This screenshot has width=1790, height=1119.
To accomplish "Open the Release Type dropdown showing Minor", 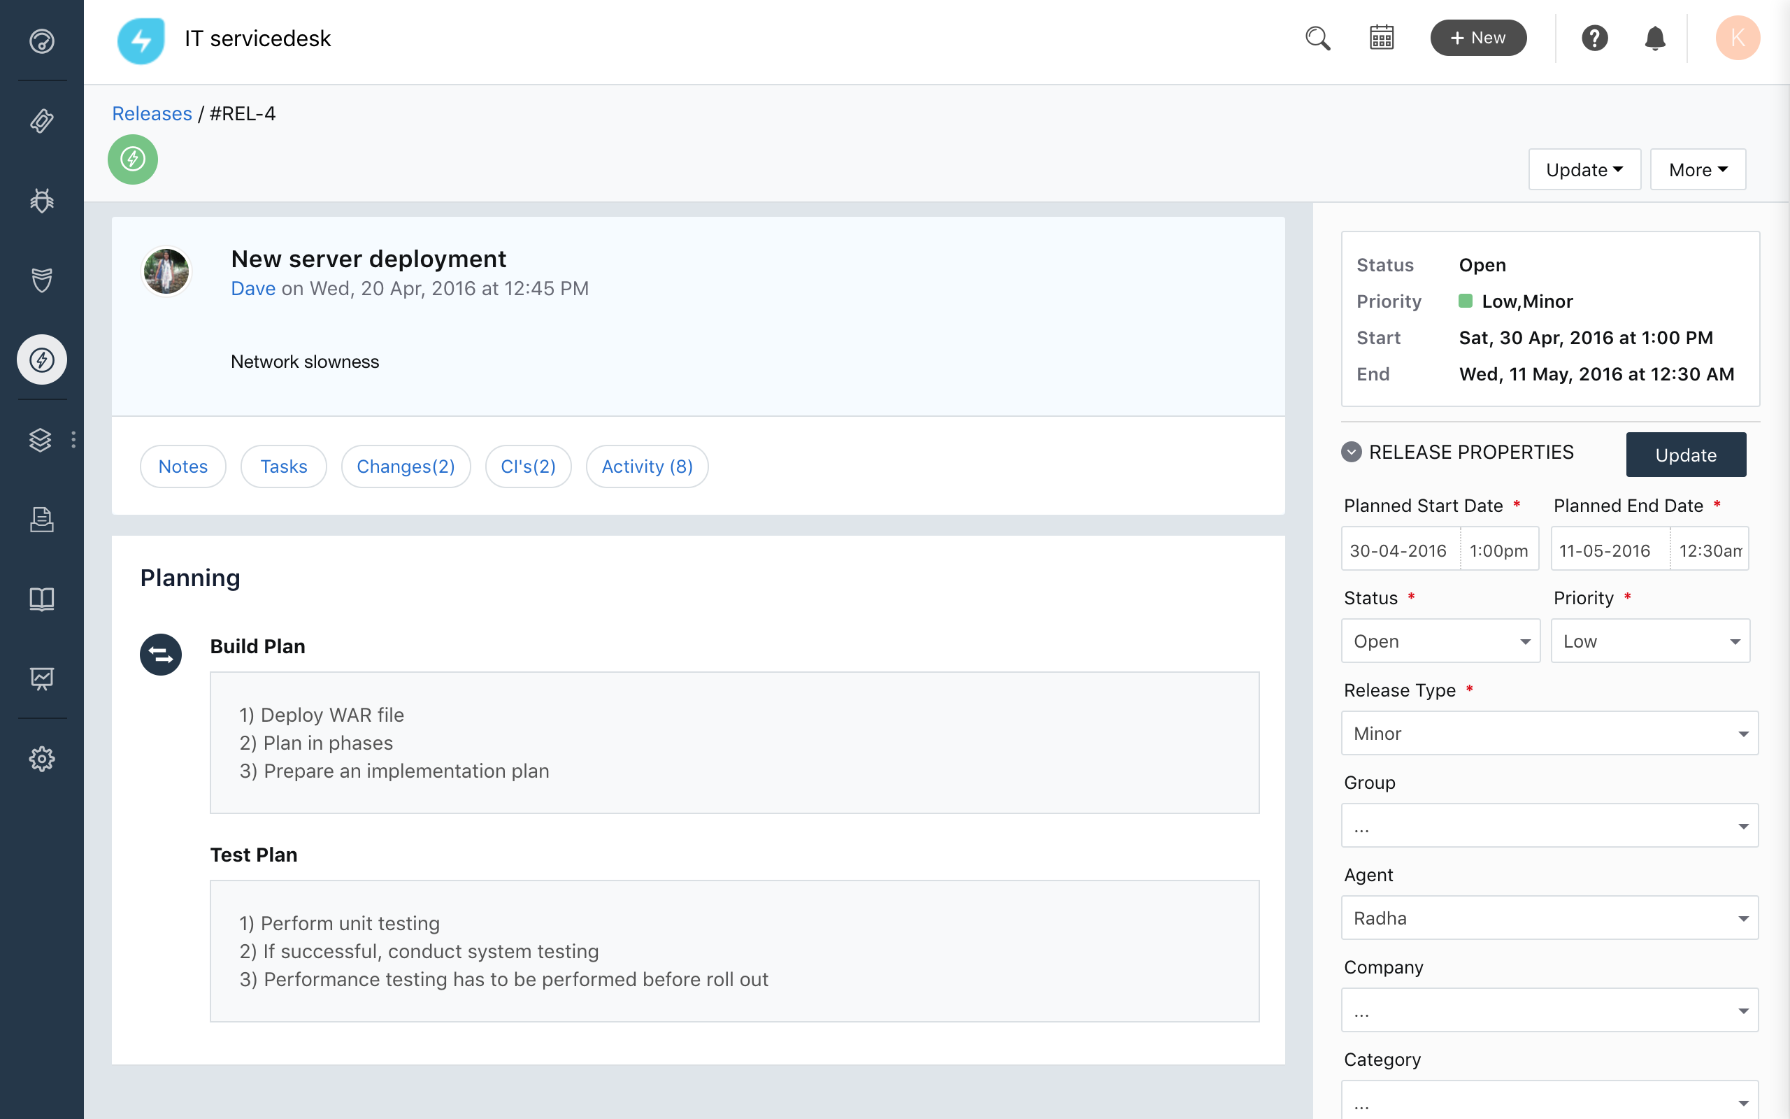I will (x=1549, y=734).
